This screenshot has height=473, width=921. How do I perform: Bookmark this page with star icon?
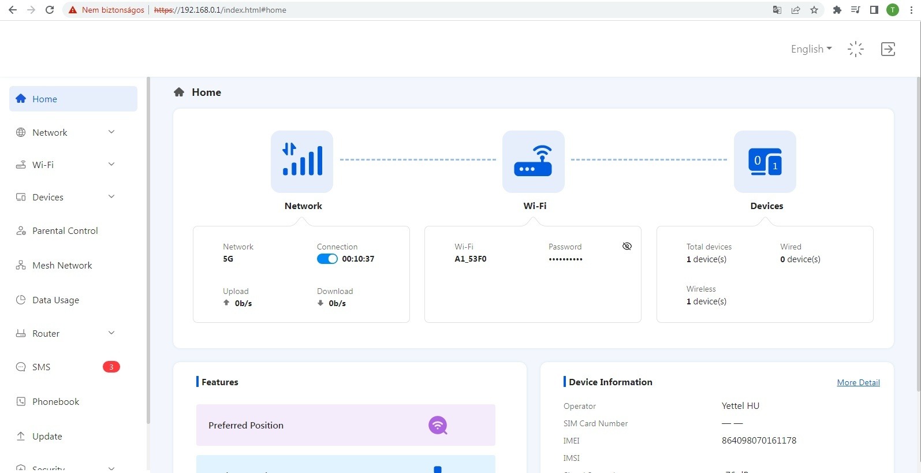(x=814, y=10)
